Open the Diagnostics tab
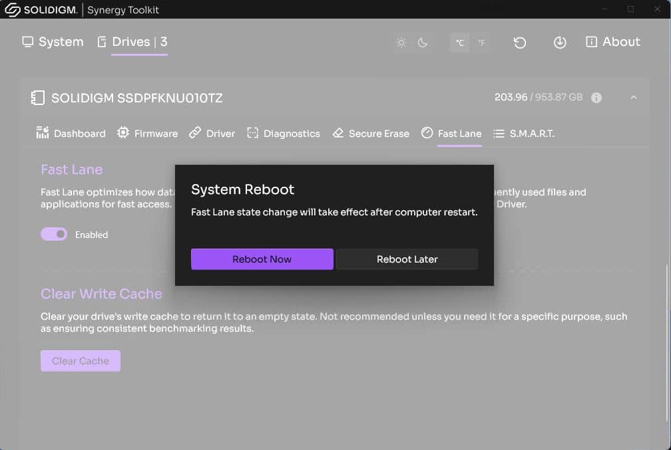Viewport: 671px width, 450px height. click(284, 134)
